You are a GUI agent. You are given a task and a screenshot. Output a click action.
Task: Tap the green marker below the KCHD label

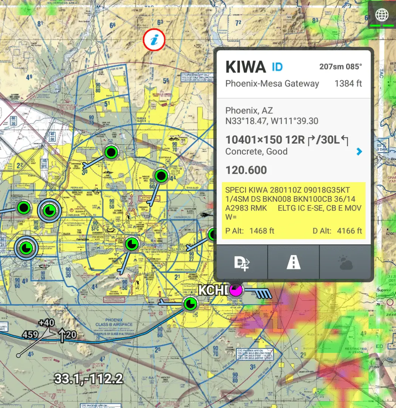[x=190, y=303]
